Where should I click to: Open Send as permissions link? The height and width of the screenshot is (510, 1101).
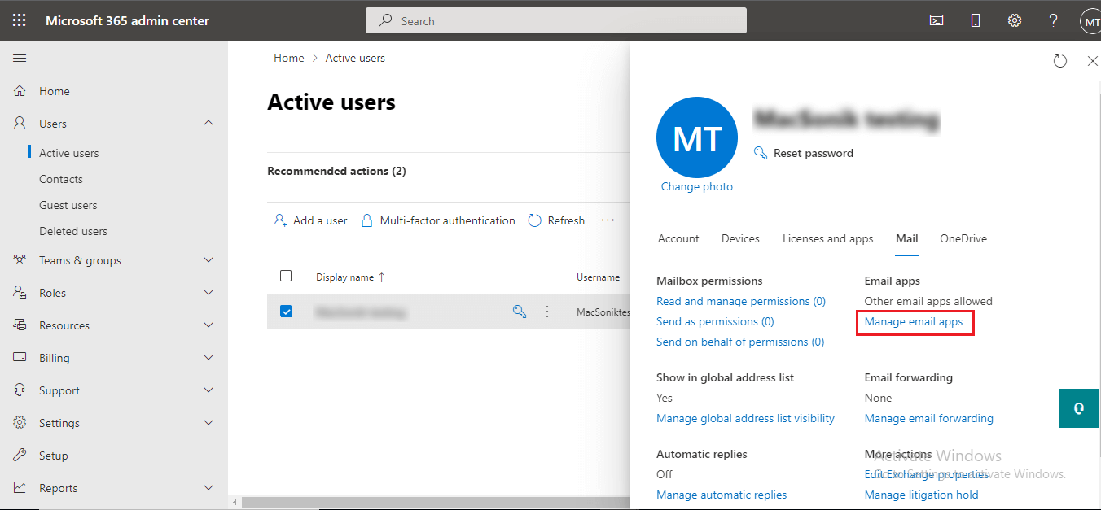pyautogui.click(x=715, y=321)
